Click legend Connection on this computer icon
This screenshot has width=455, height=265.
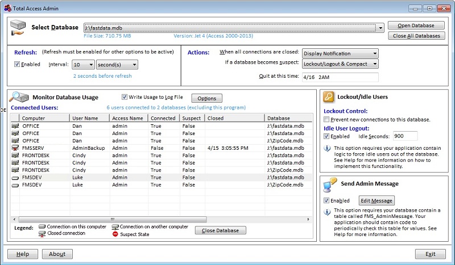42,226
